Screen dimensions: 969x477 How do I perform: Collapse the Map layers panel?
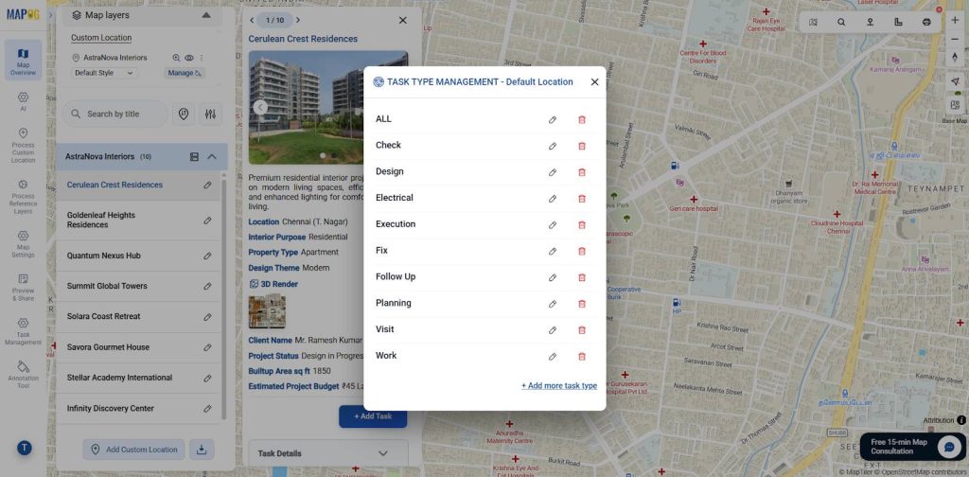(x=205, y=15)
